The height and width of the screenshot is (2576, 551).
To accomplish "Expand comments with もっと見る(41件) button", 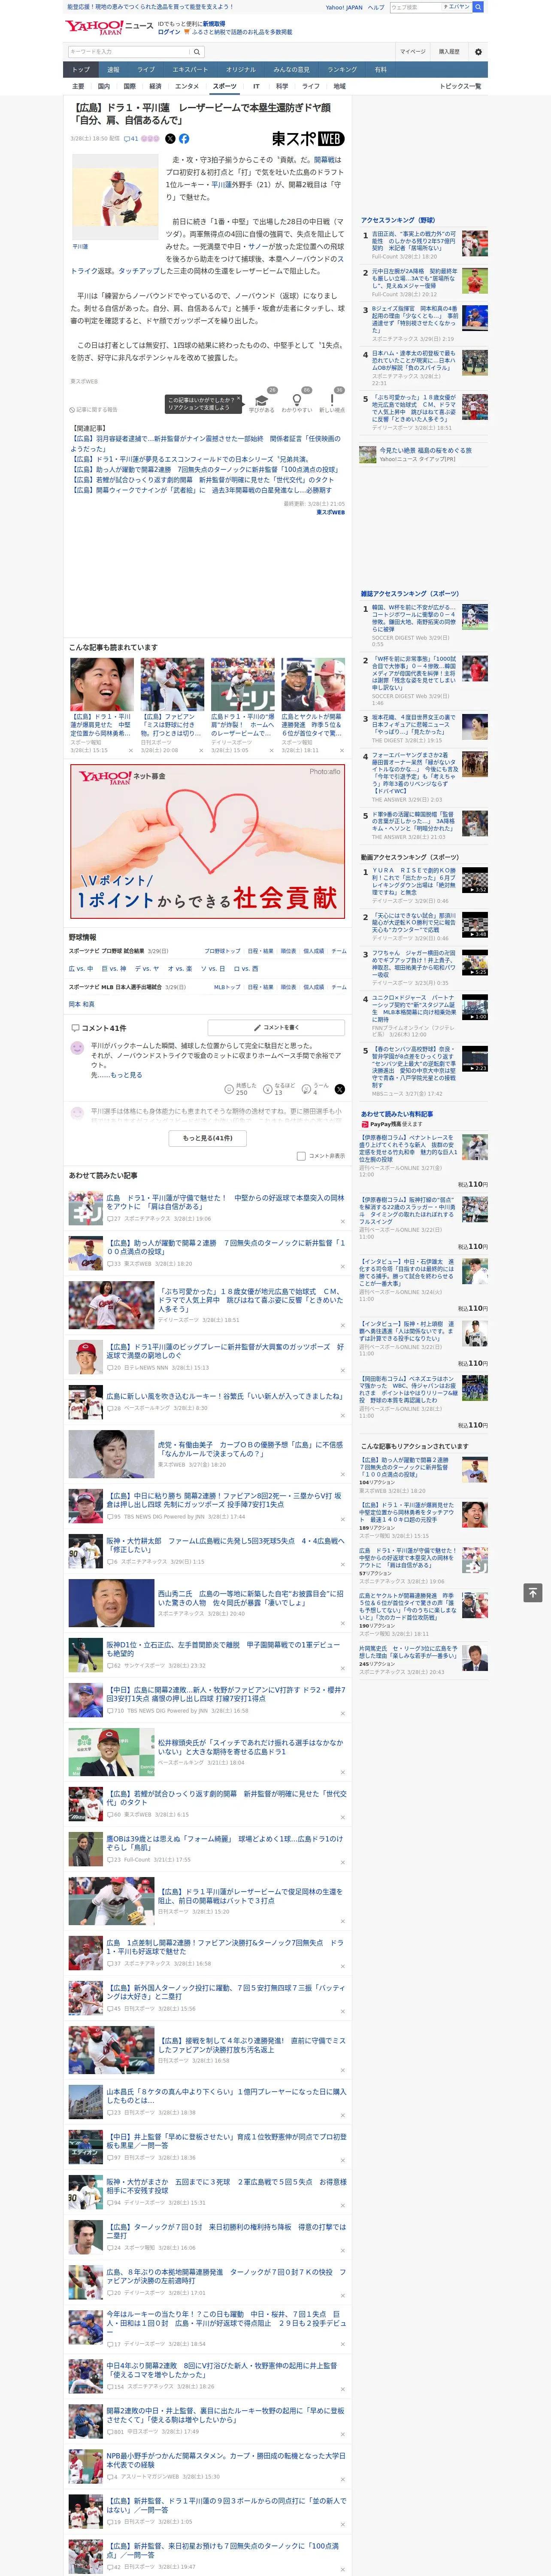I will click(208, 1138).
